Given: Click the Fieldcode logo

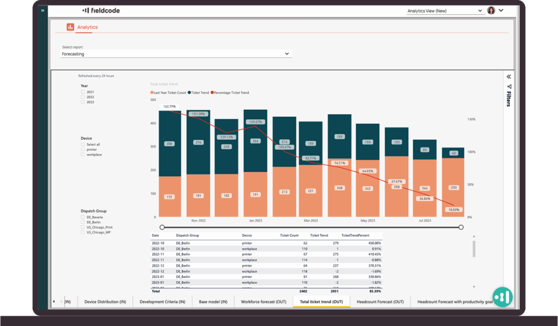Looking at the screenshot, I should (x=101, y=10).
